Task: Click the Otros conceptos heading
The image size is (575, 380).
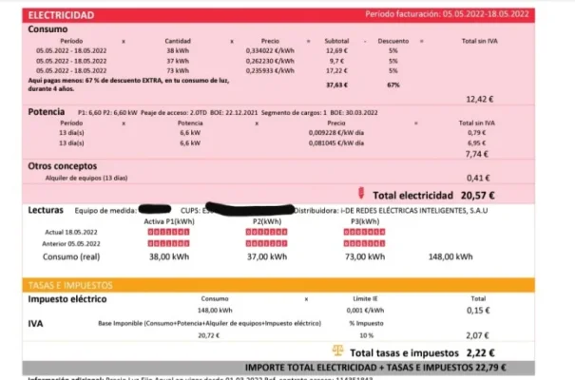Action: point(63,166)
